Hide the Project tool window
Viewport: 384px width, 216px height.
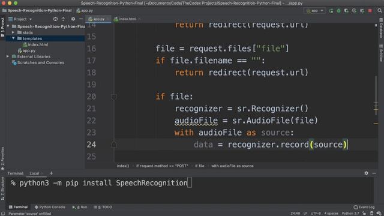pyautogui.click(x=81, y=19)
